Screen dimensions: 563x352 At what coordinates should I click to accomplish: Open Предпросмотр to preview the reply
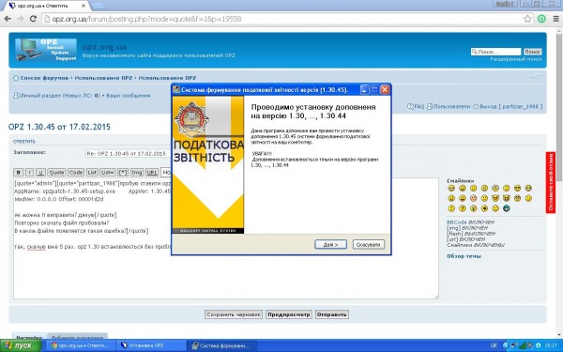(x=289, y=314)
